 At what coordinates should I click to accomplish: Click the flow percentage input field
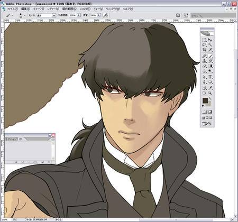tap(93, 15)
